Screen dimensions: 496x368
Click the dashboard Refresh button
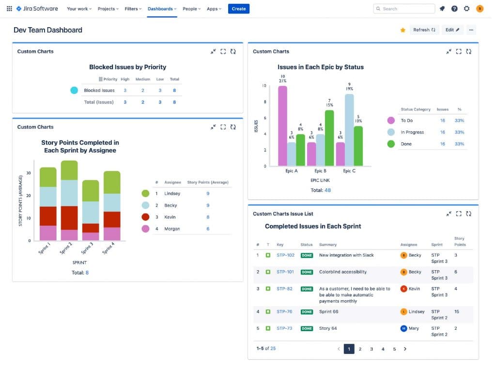pos(424,30)
